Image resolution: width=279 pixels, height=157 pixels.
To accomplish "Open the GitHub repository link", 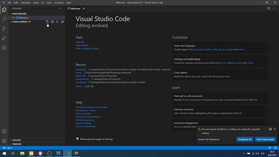I will (x=85, y=120).
